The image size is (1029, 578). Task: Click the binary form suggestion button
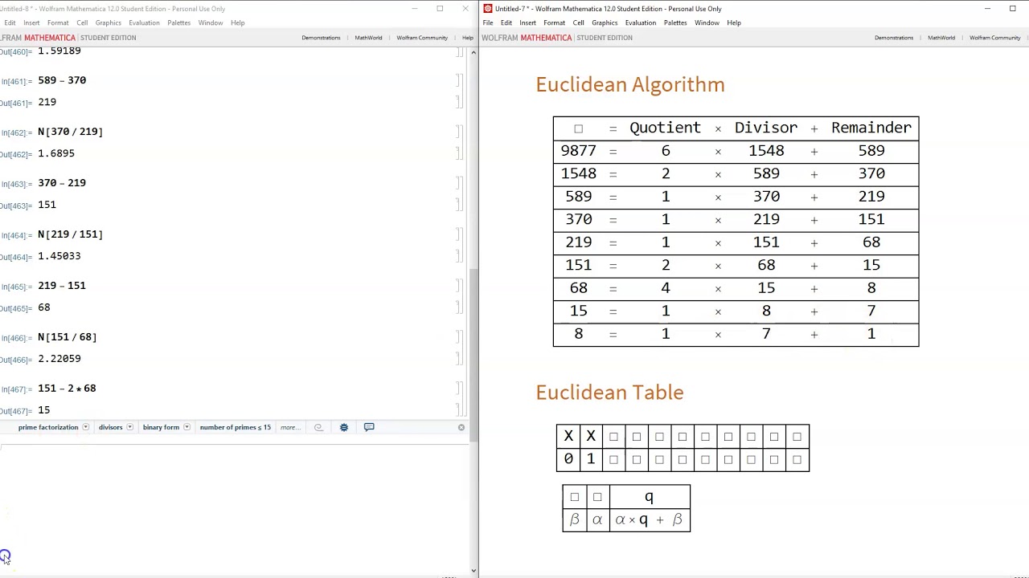(161, 427)
